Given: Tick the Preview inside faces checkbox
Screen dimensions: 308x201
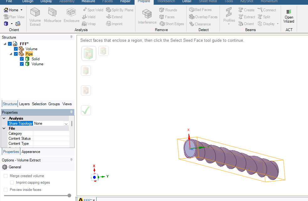Looking at the screenshot, I should pos(6,190).
